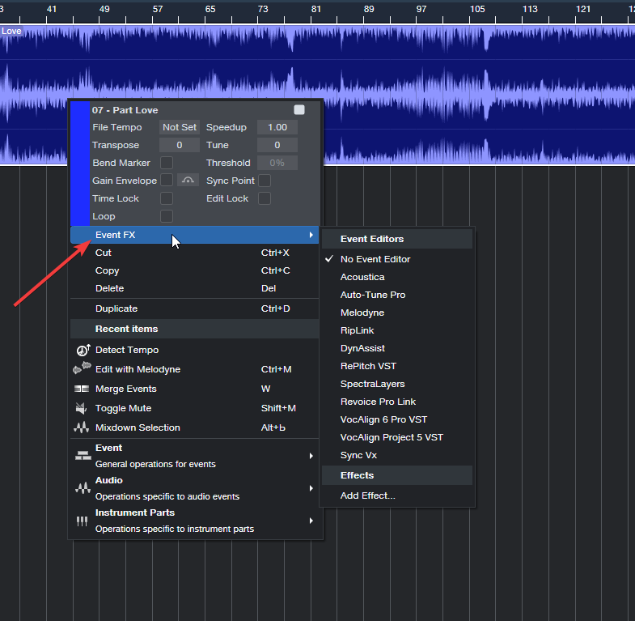Choose Acoustica event editor
635x621 pixels.
[397, 277]
